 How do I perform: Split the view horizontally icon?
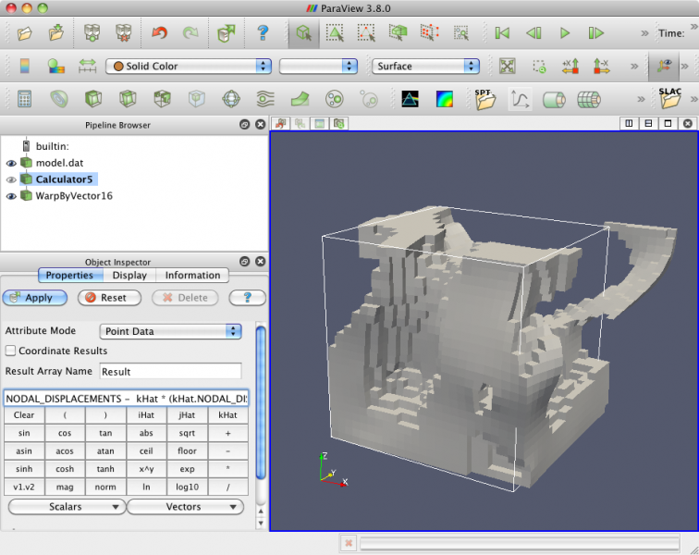click(629, 124)
